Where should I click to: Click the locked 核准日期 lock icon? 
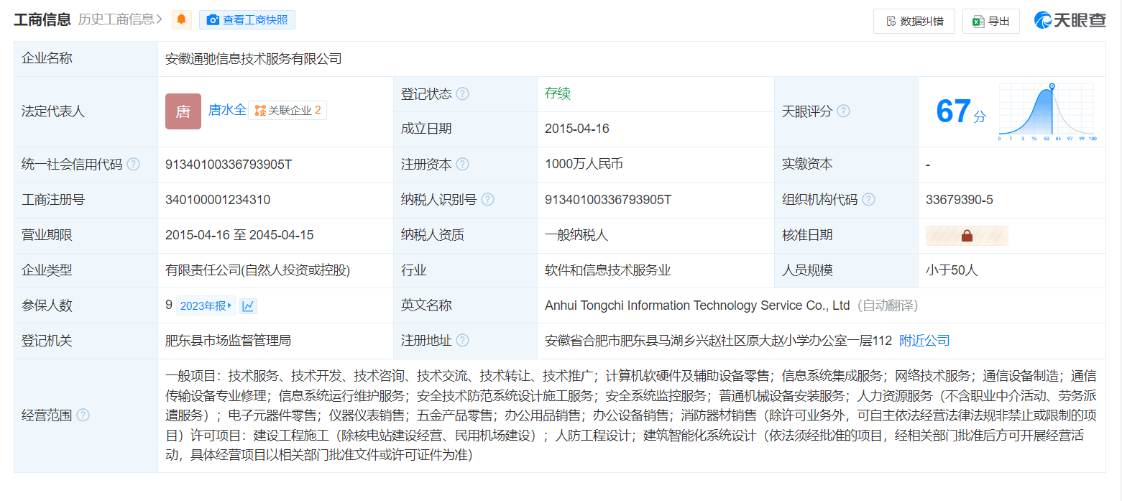[967, 235]
